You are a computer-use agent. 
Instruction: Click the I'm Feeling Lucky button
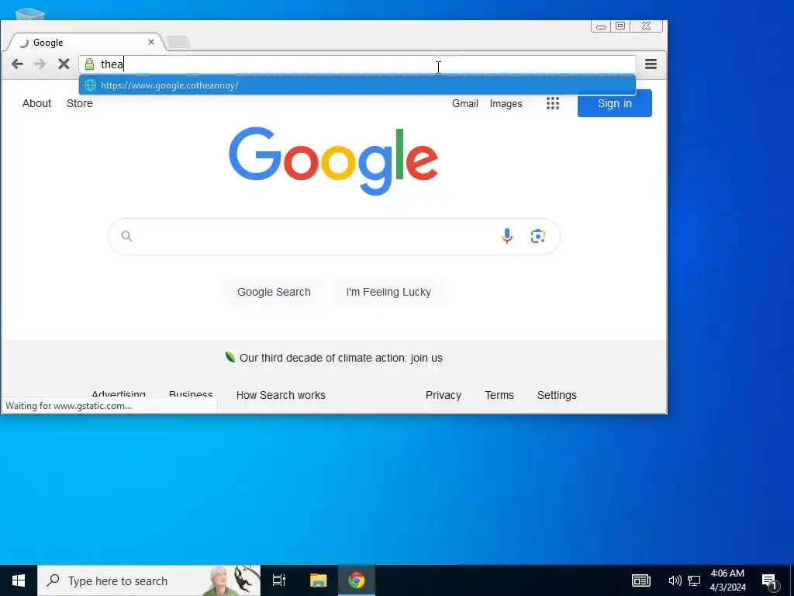tap(388, 292)
